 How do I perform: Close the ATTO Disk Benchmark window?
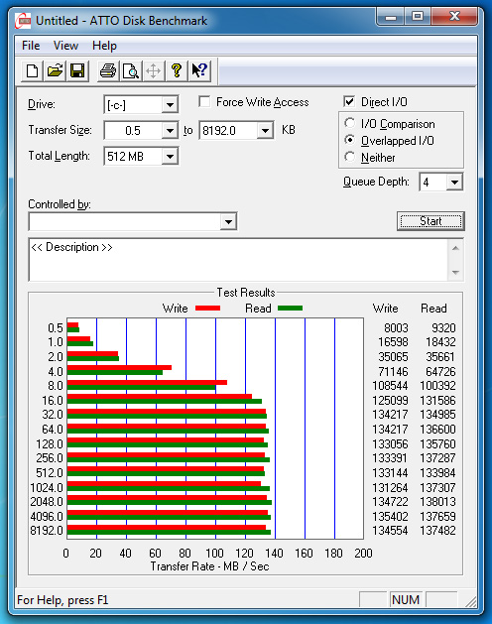click(x=454, y=17)
